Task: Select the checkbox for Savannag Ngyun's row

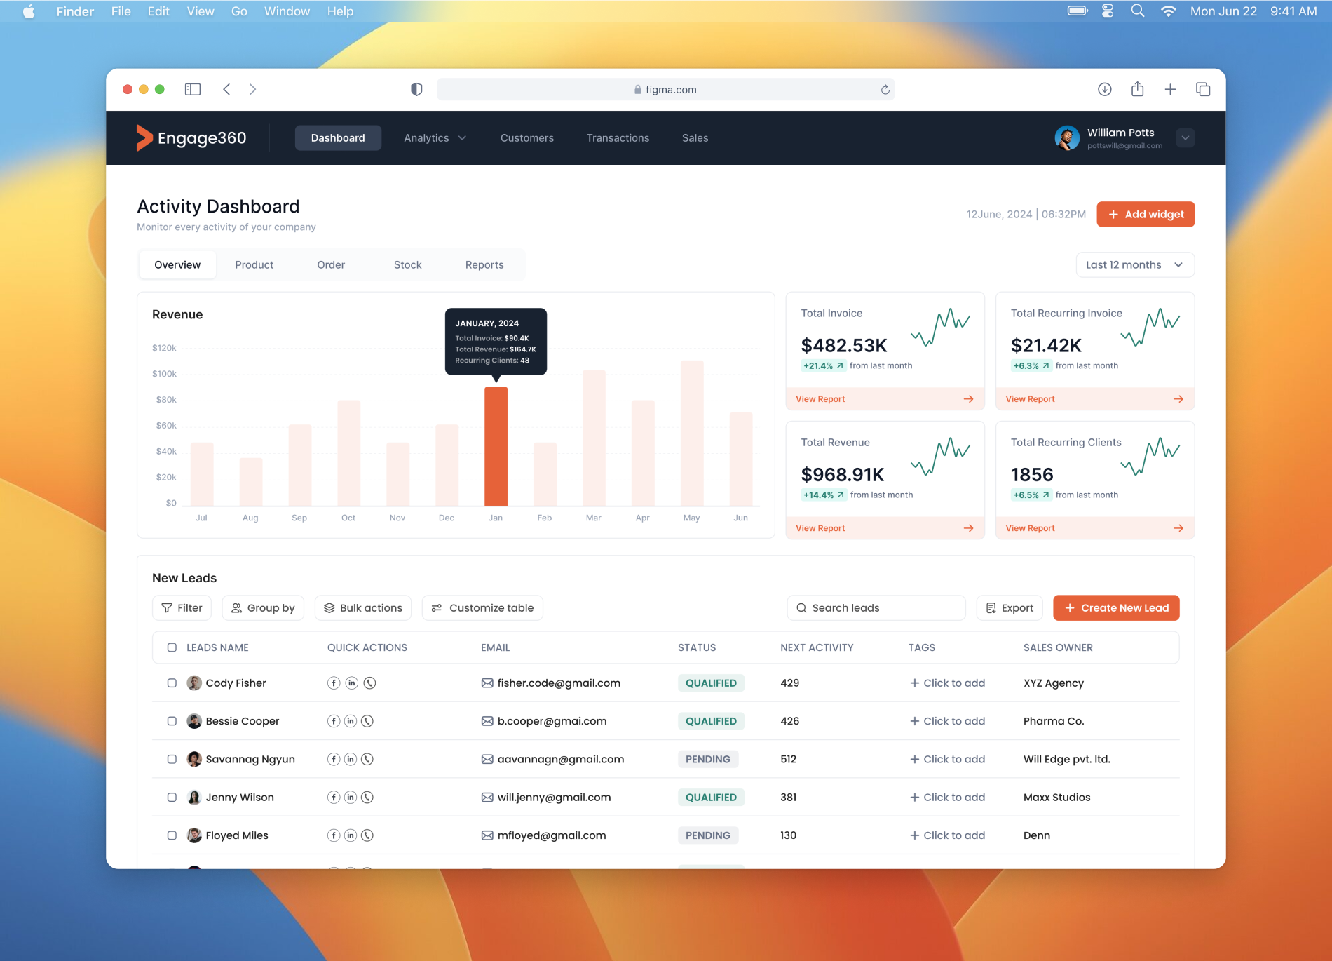Action: point(172,758)
